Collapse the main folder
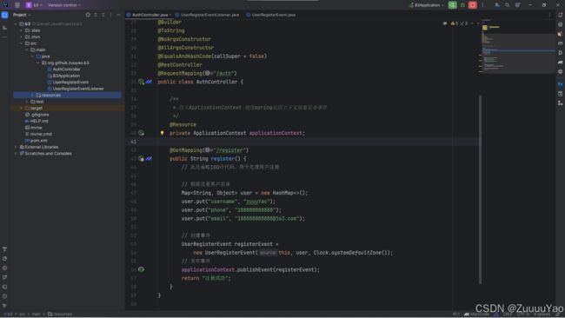The height and width of the screenshot is (318, 565). (x=27, y=50)
